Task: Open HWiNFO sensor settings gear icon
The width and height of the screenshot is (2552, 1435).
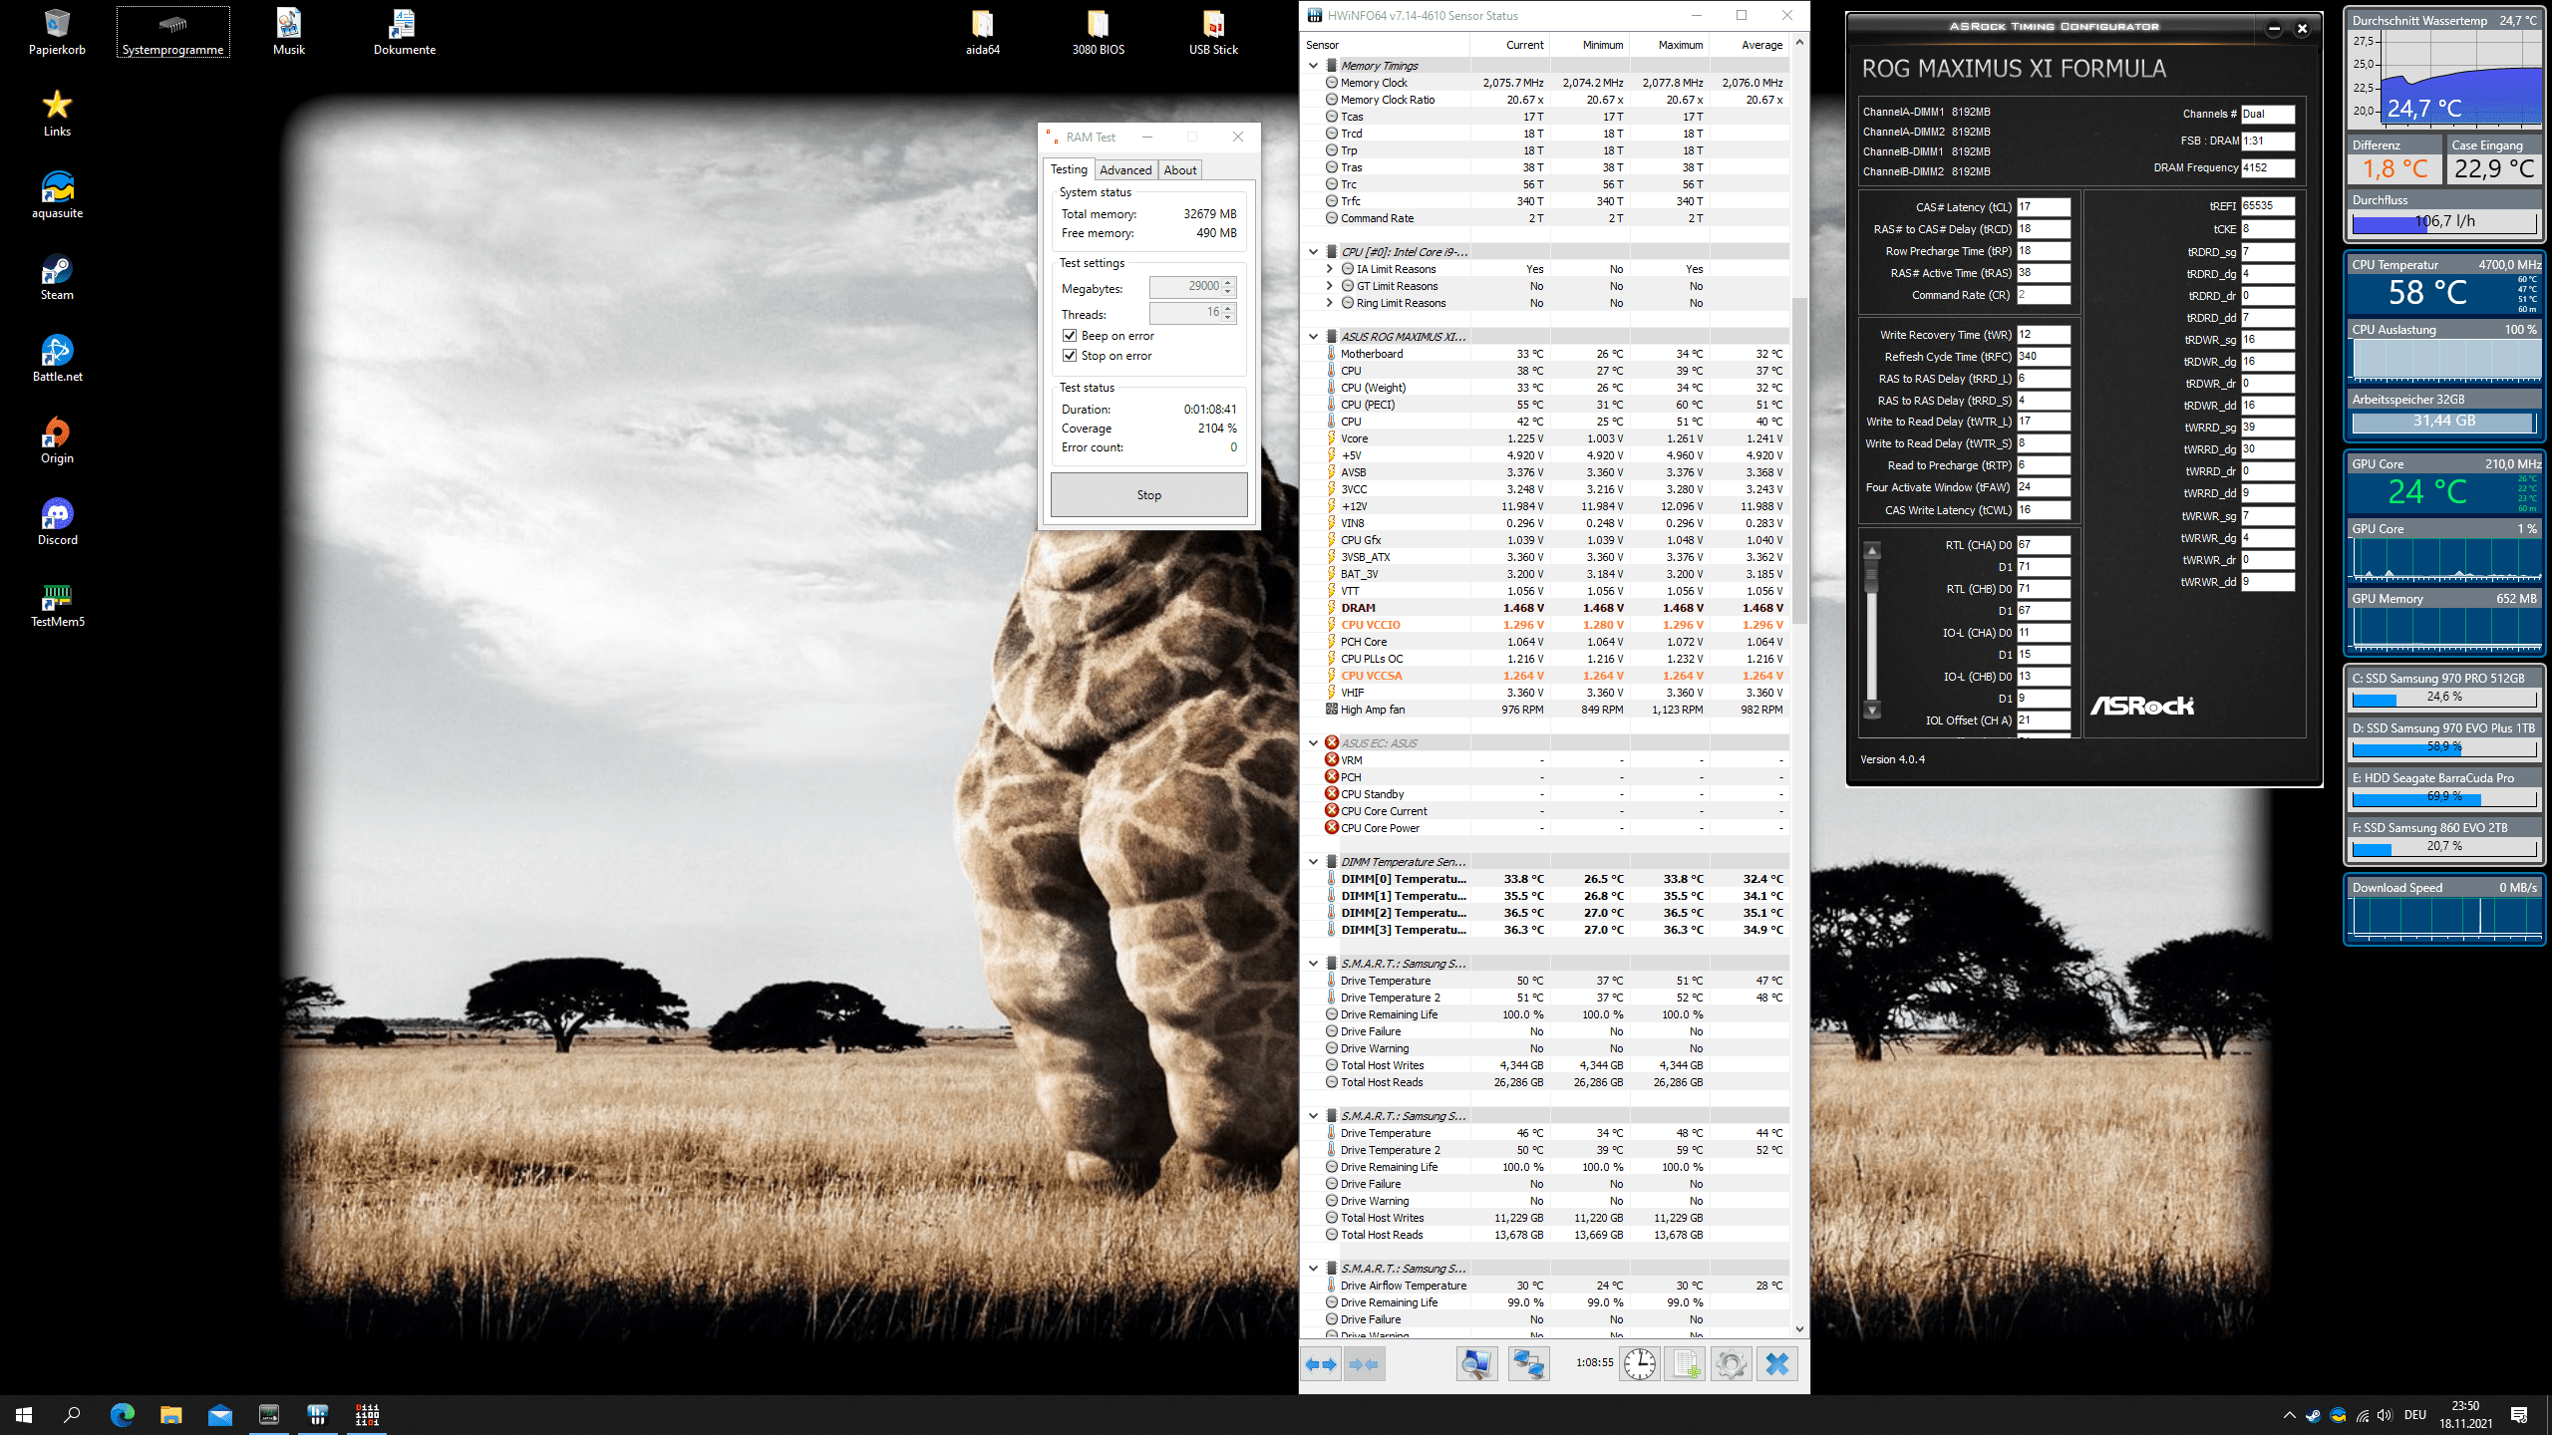Action: [1731, 1364]
